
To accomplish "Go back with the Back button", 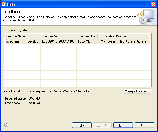I will point(82,125).
